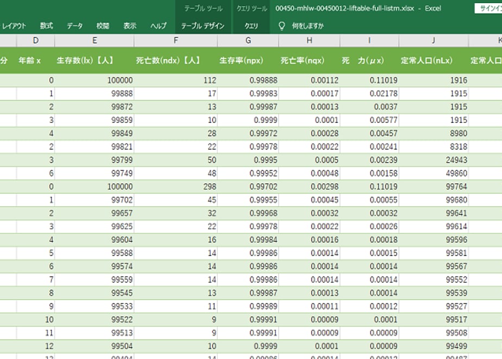Image resolution: width=502 pixels, height=359 pixels.
Task: Select the cell with value 0.0037
Action: pyautogui.click(x=369, y=107)
